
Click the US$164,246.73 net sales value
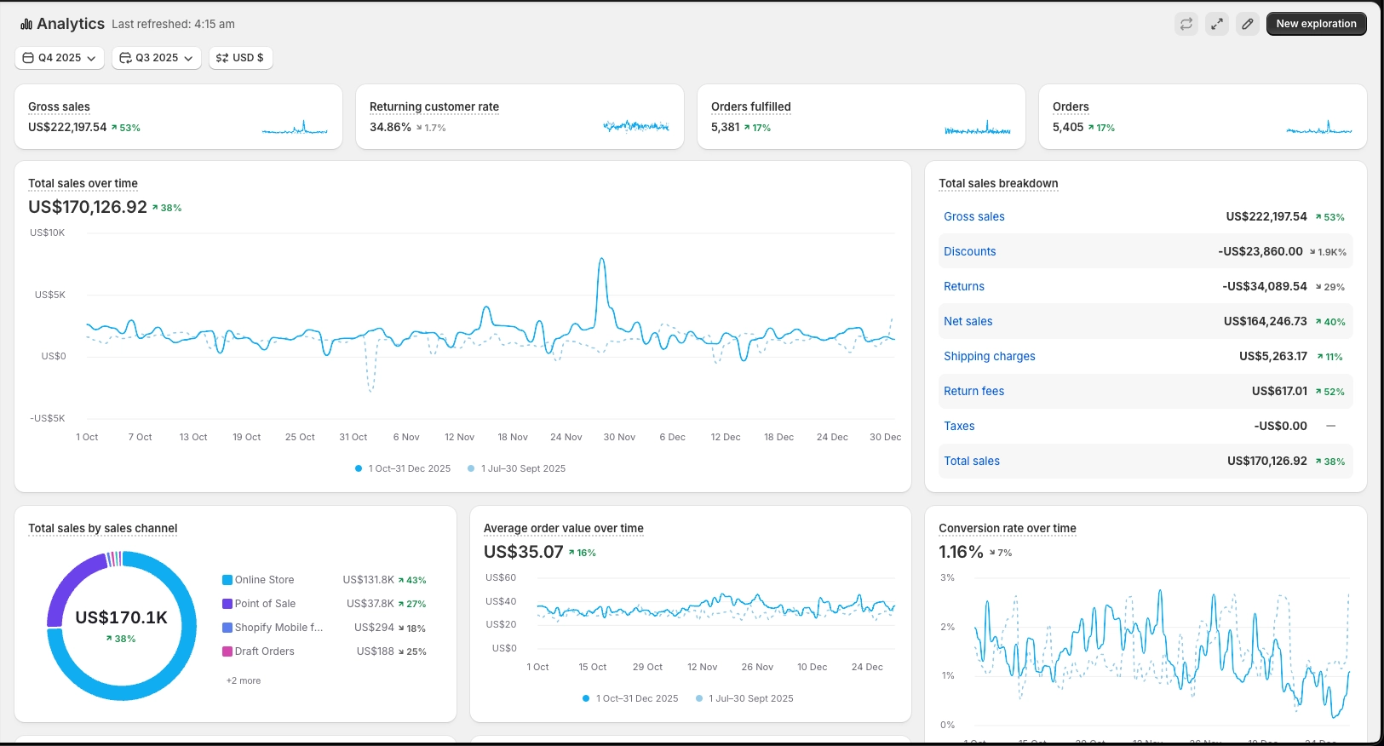(x=1266, y=321)
